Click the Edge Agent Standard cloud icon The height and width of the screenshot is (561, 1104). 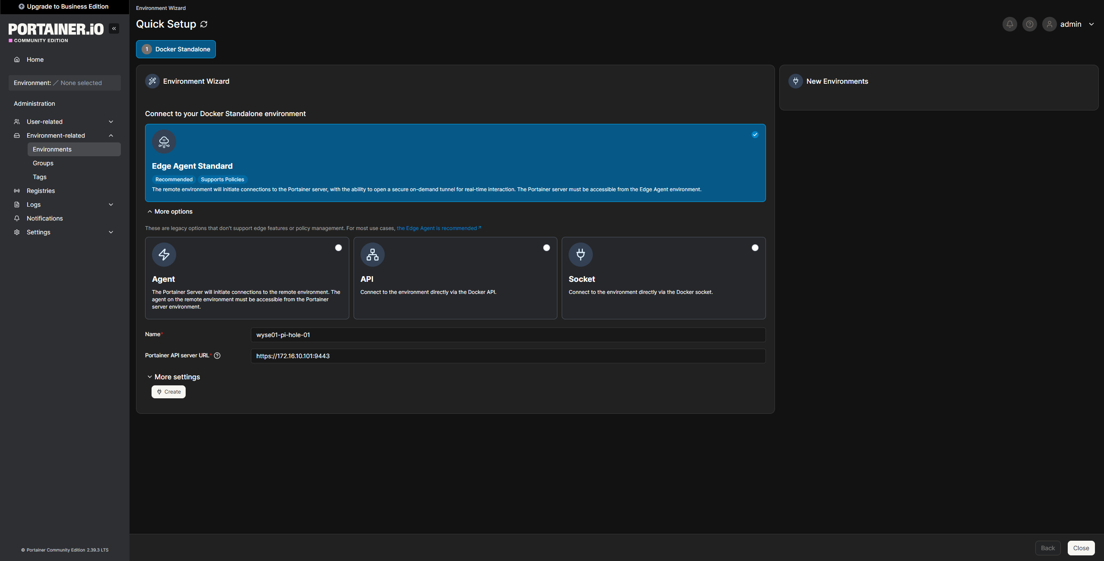pyautogui.click(x=164, y=142)
